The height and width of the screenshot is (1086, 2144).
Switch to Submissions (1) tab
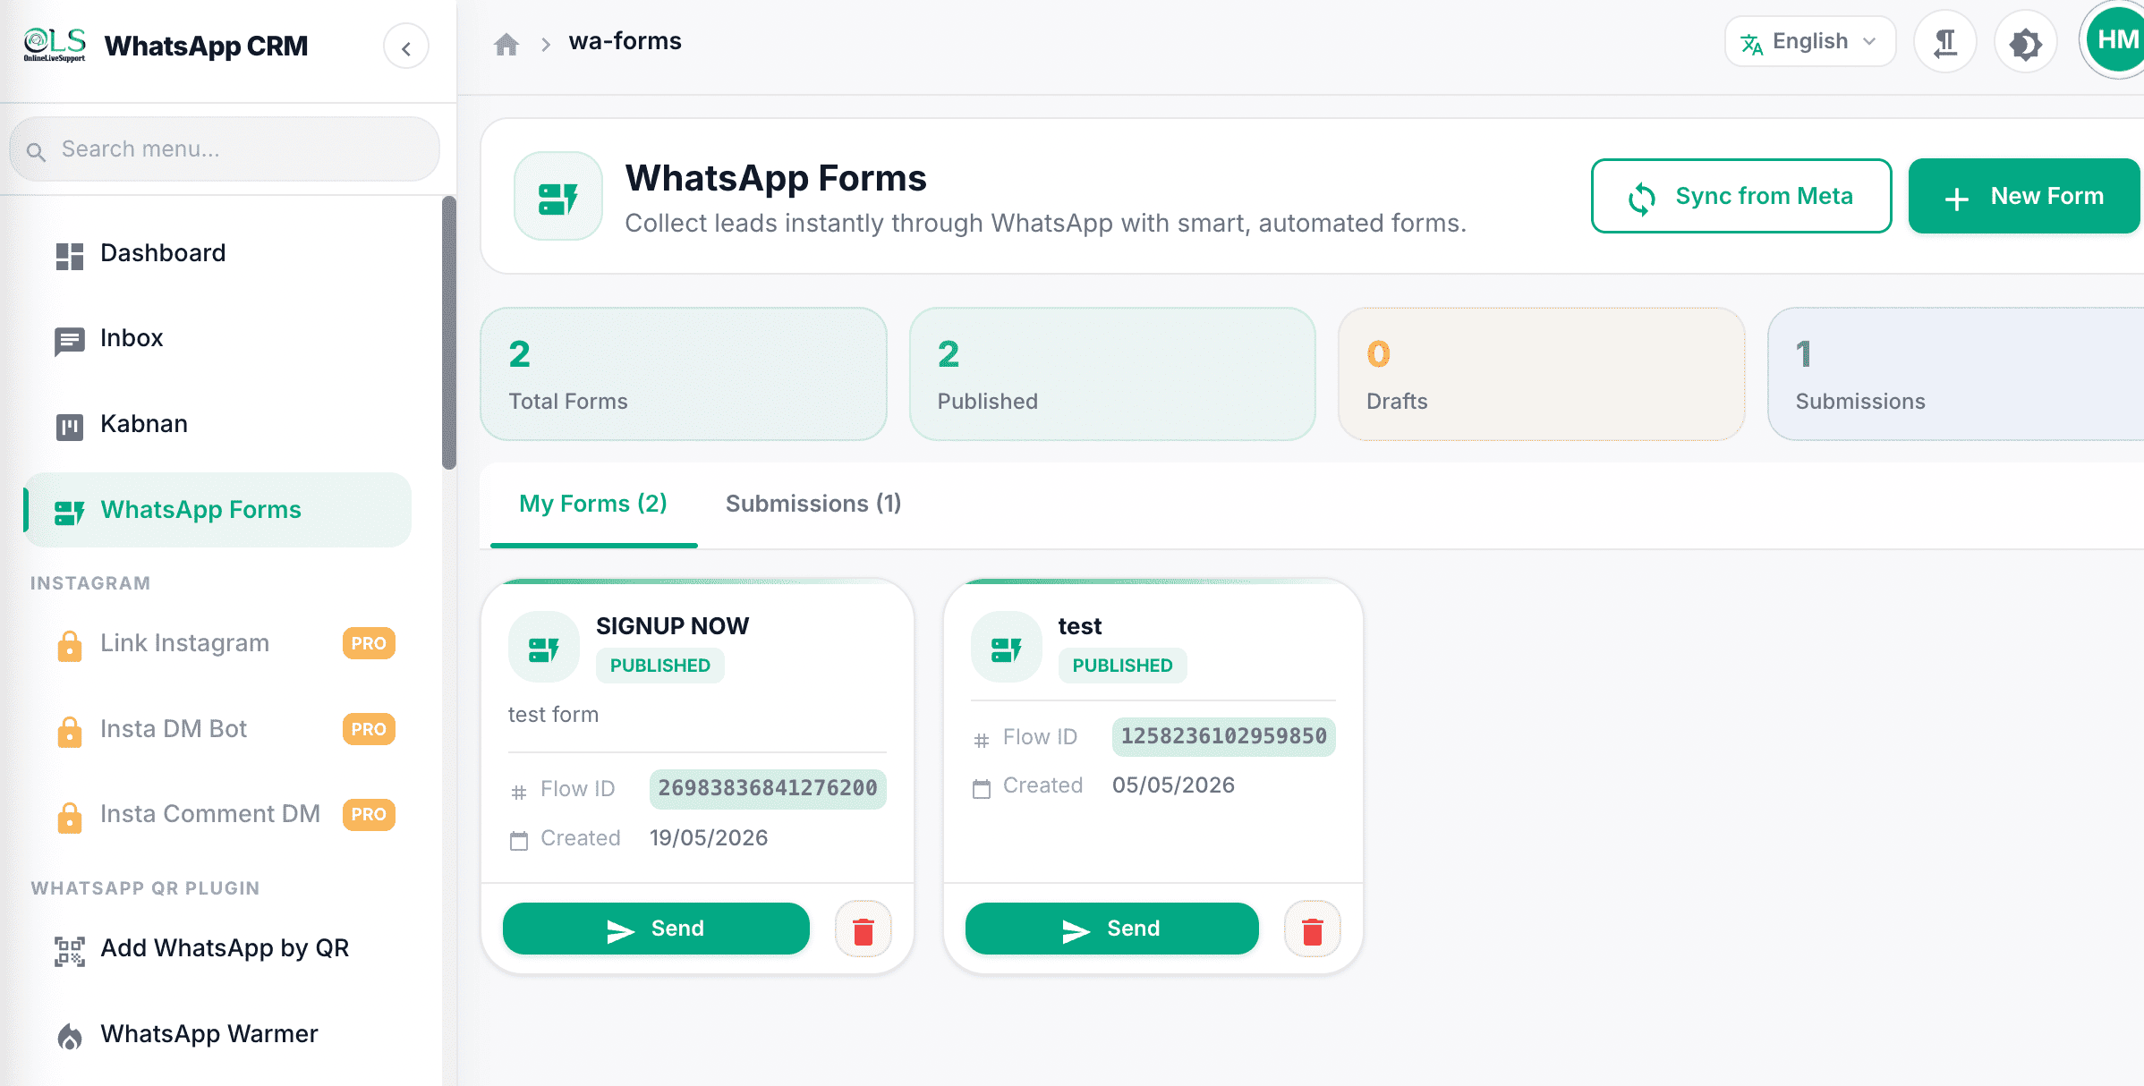click(x=813, y=504)
